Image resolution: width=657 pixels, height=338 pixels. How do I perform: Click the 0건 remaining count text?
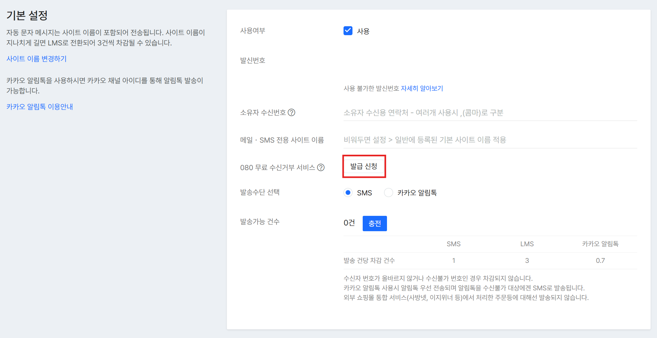[349, 223]
